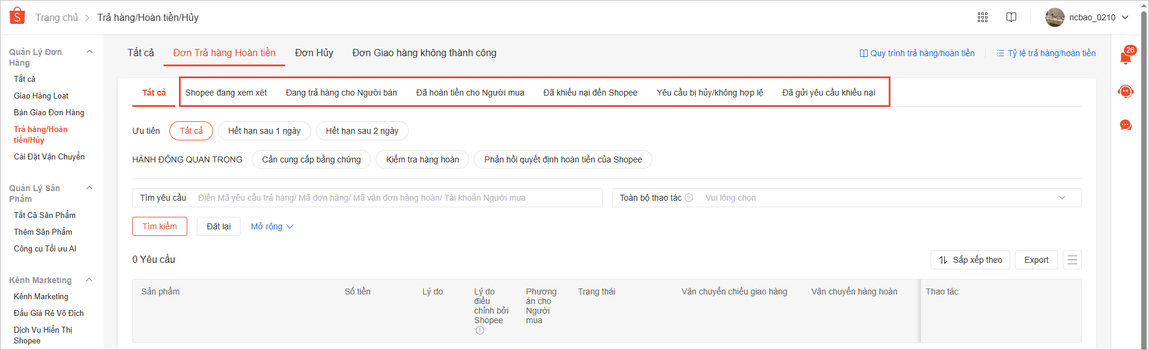The height and width of the screenshot is (350, 1149).
Task: Open 'Quy trình trả hàng/hoàn tiền' link
Action: 917,53
